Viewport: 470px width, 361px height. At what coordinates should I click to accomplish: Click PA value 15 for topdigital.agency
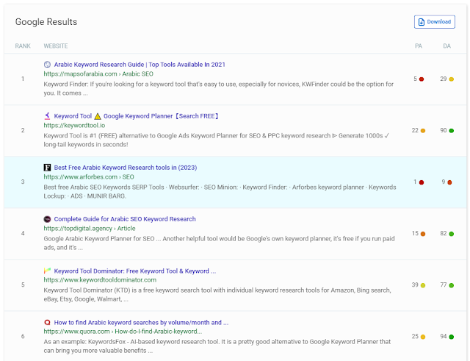(415, 233)
